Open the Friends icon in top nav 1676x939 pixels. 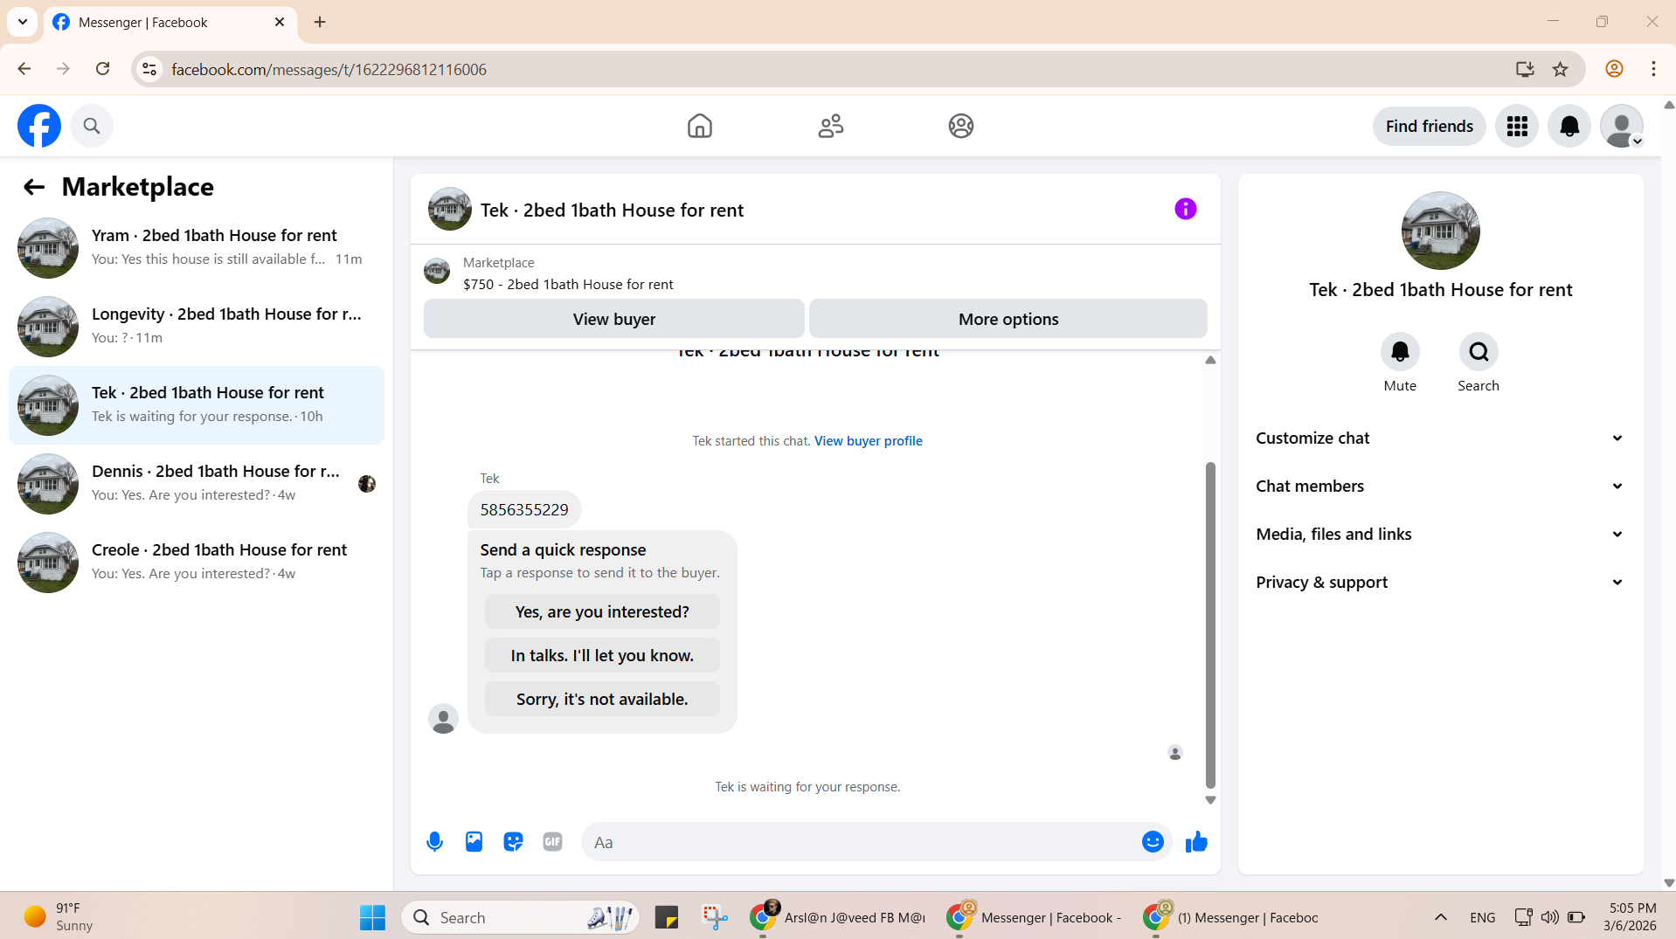coord(830,126)
